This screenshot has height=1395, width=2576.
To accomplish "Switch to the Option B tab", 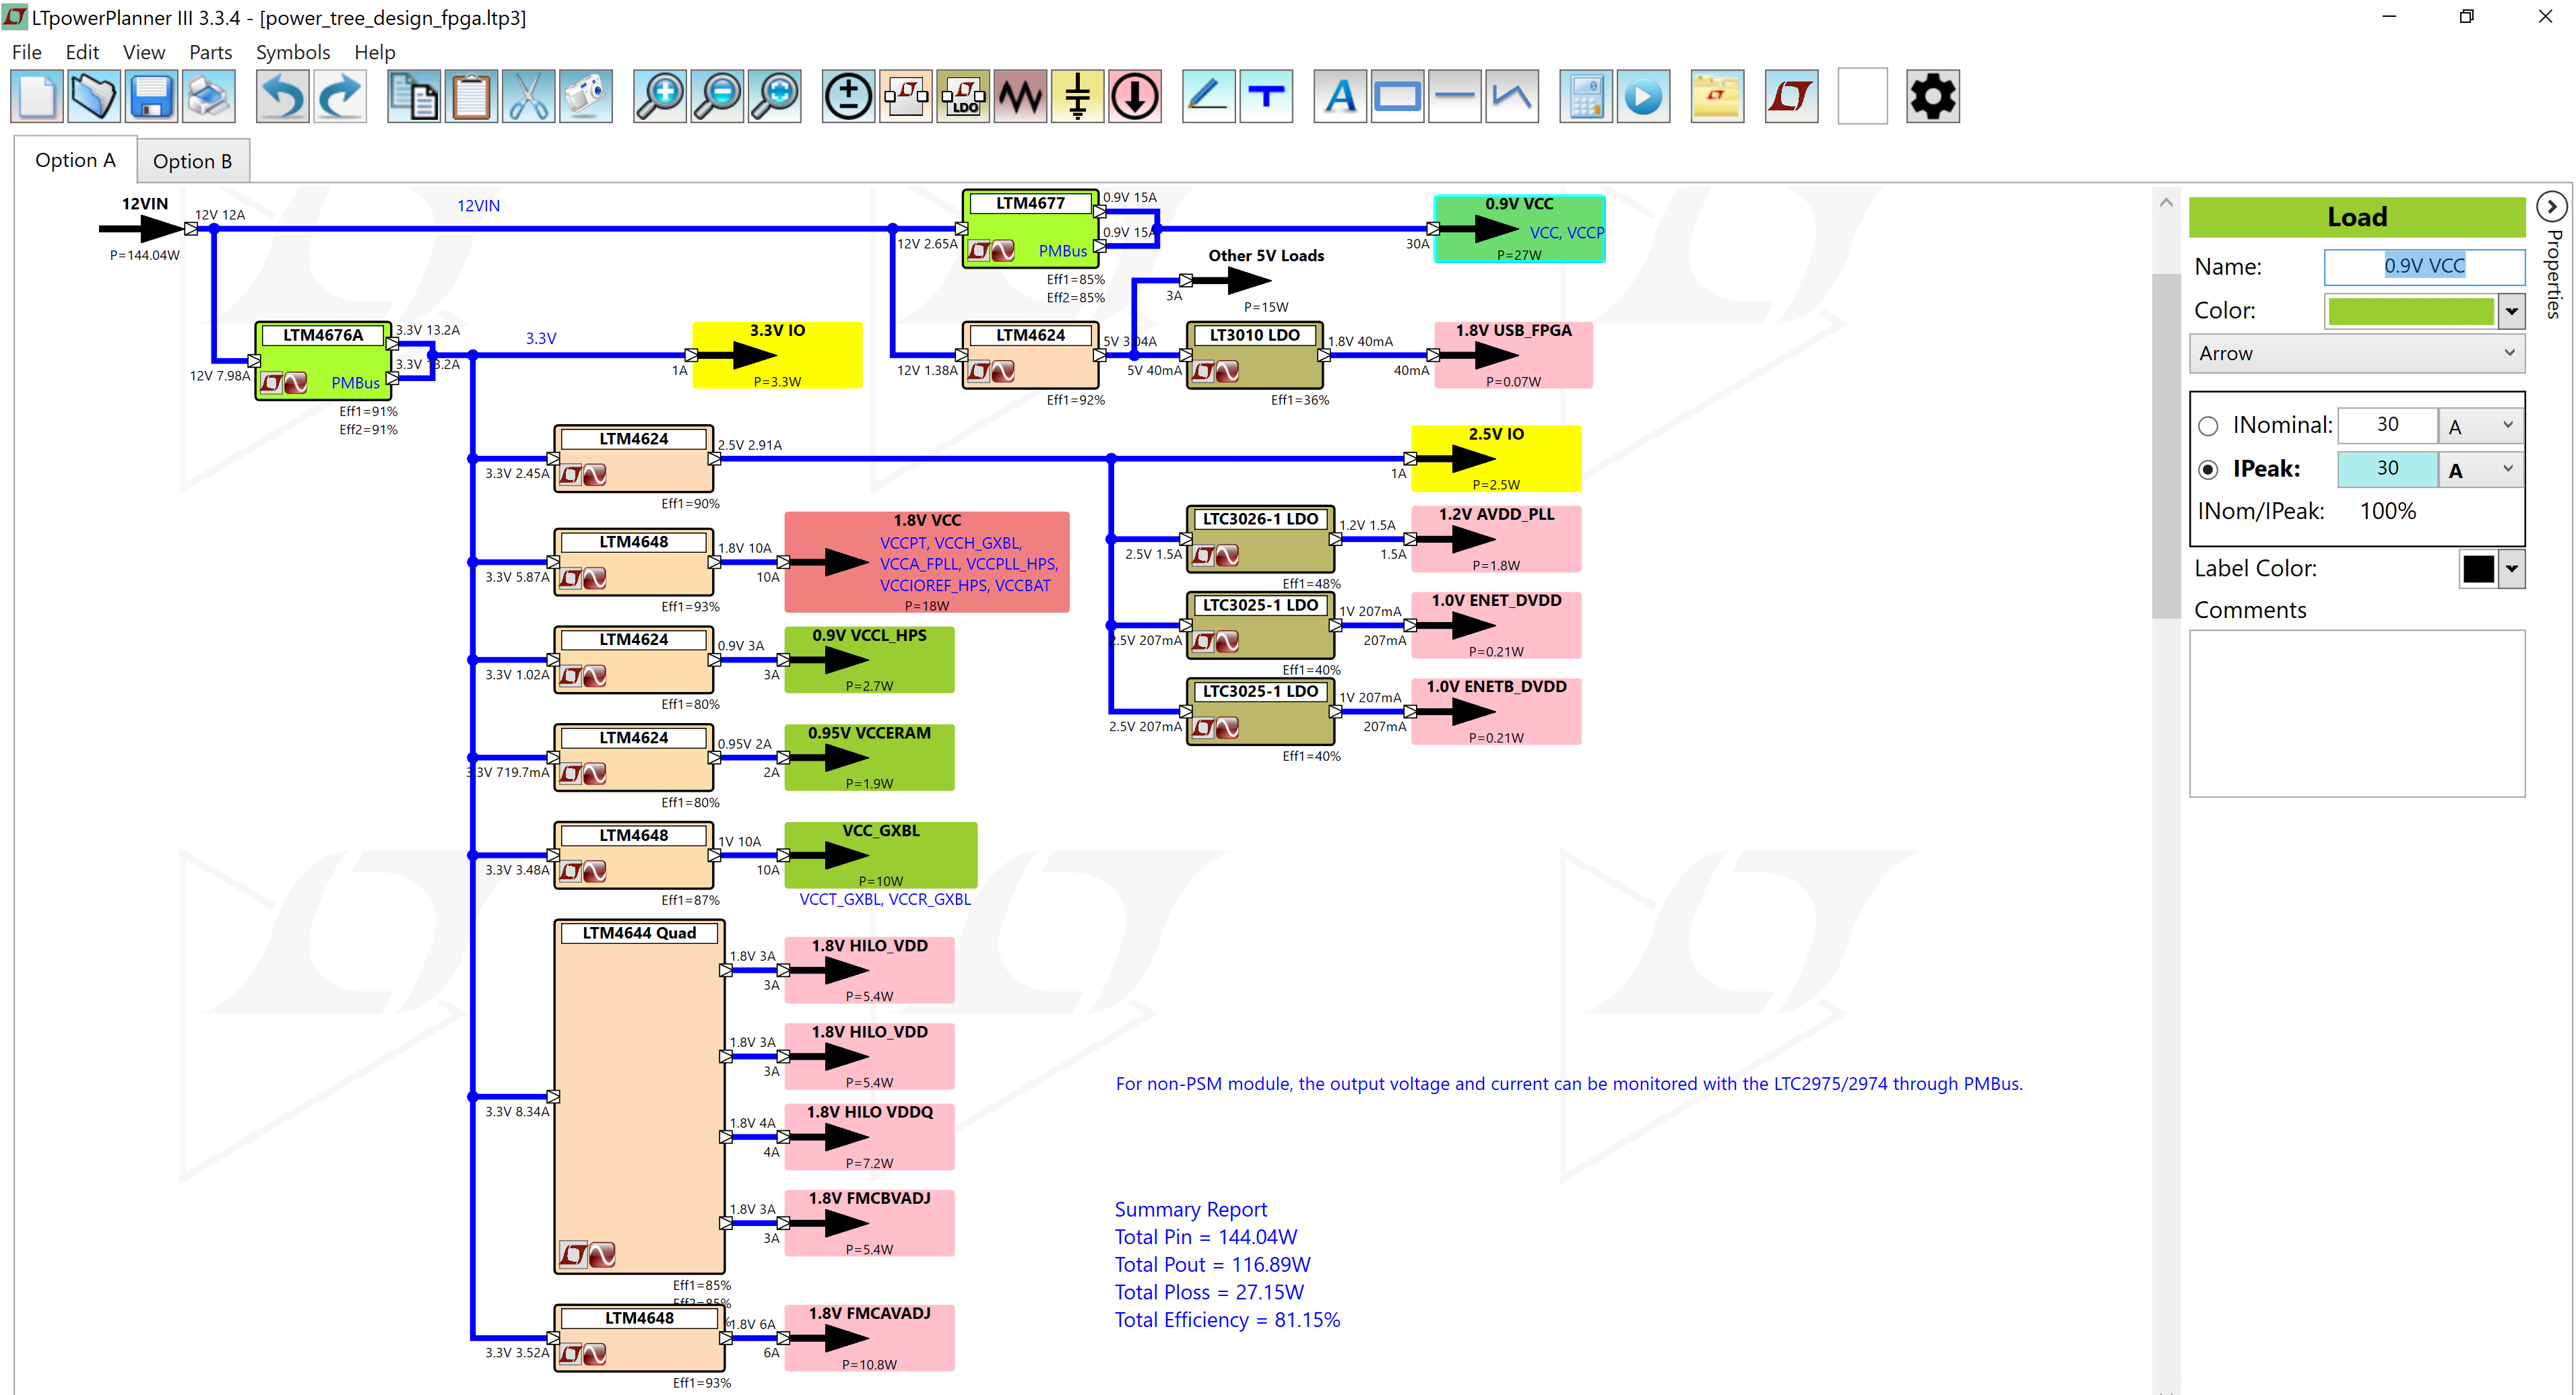I will pyautogui.click(x=192, y=160).
